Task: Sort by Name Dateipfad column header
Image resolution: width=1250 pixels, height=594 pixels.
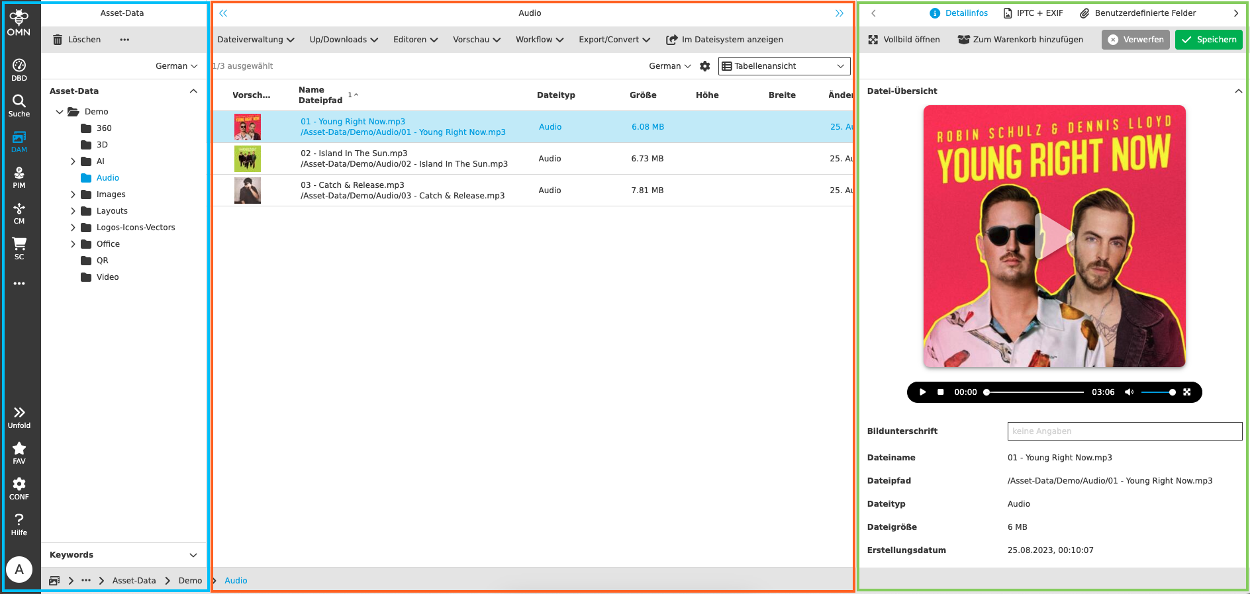Action: (320, 95)
